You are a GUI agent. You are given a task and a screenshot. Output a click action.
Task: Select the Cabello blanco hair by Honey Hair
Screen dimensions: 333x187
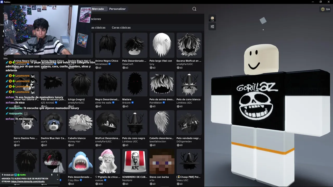pyautogui.click(x=80, y=123)
